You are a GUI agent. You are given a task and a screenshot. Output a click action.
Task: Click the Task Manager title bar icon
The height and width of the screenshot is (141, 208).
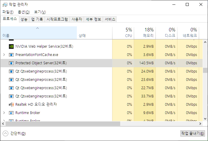[x=5, y=5]
